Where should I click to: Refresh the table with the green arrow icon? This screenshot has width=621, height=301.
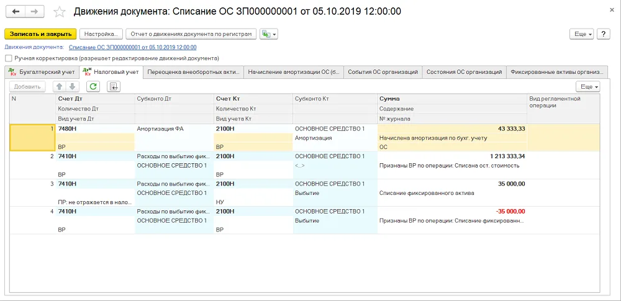[94, 86]
